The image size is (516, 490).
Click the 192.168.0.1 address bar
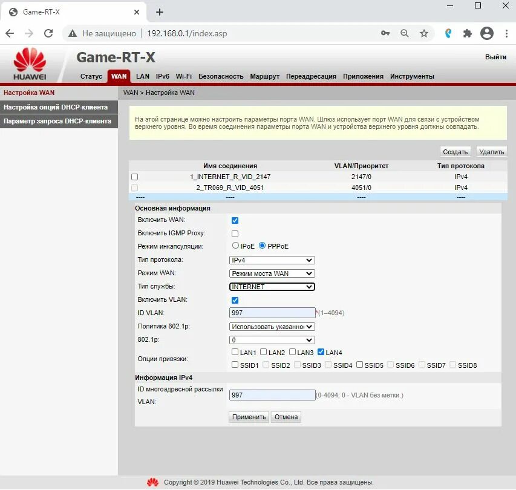187,33
